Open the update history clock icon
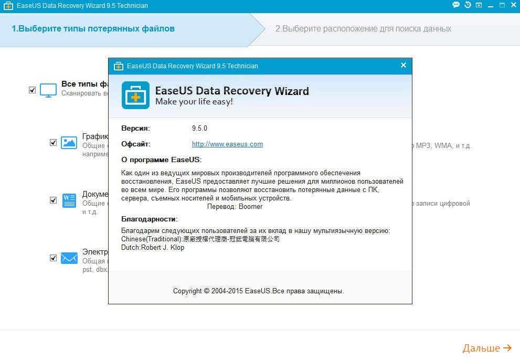 [468, 5]
